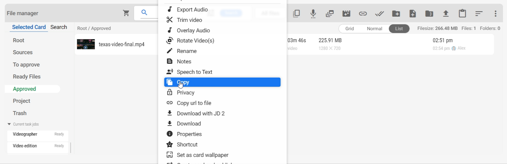This screenshot has width=507, height=164.
Task: Open the Approved folder in sidebar
Action: tap(25, 89)
